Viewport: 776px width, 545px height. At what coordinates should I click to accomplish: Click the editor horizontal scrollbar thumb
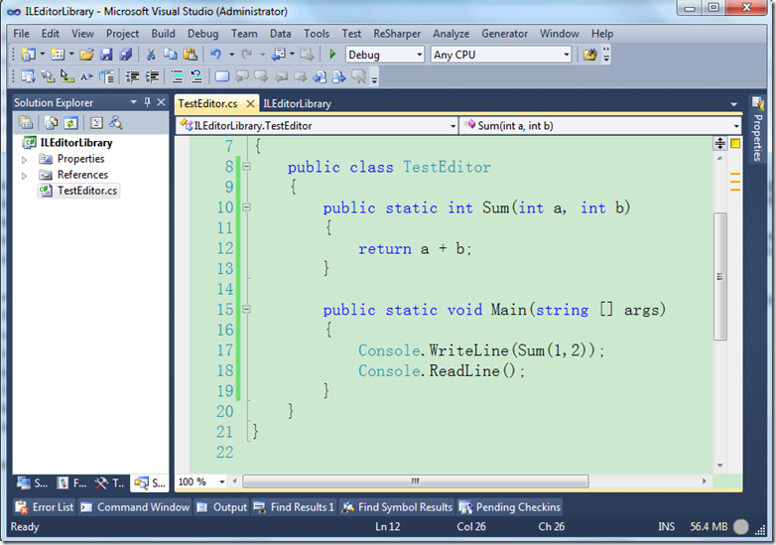(x=415, y=481)
